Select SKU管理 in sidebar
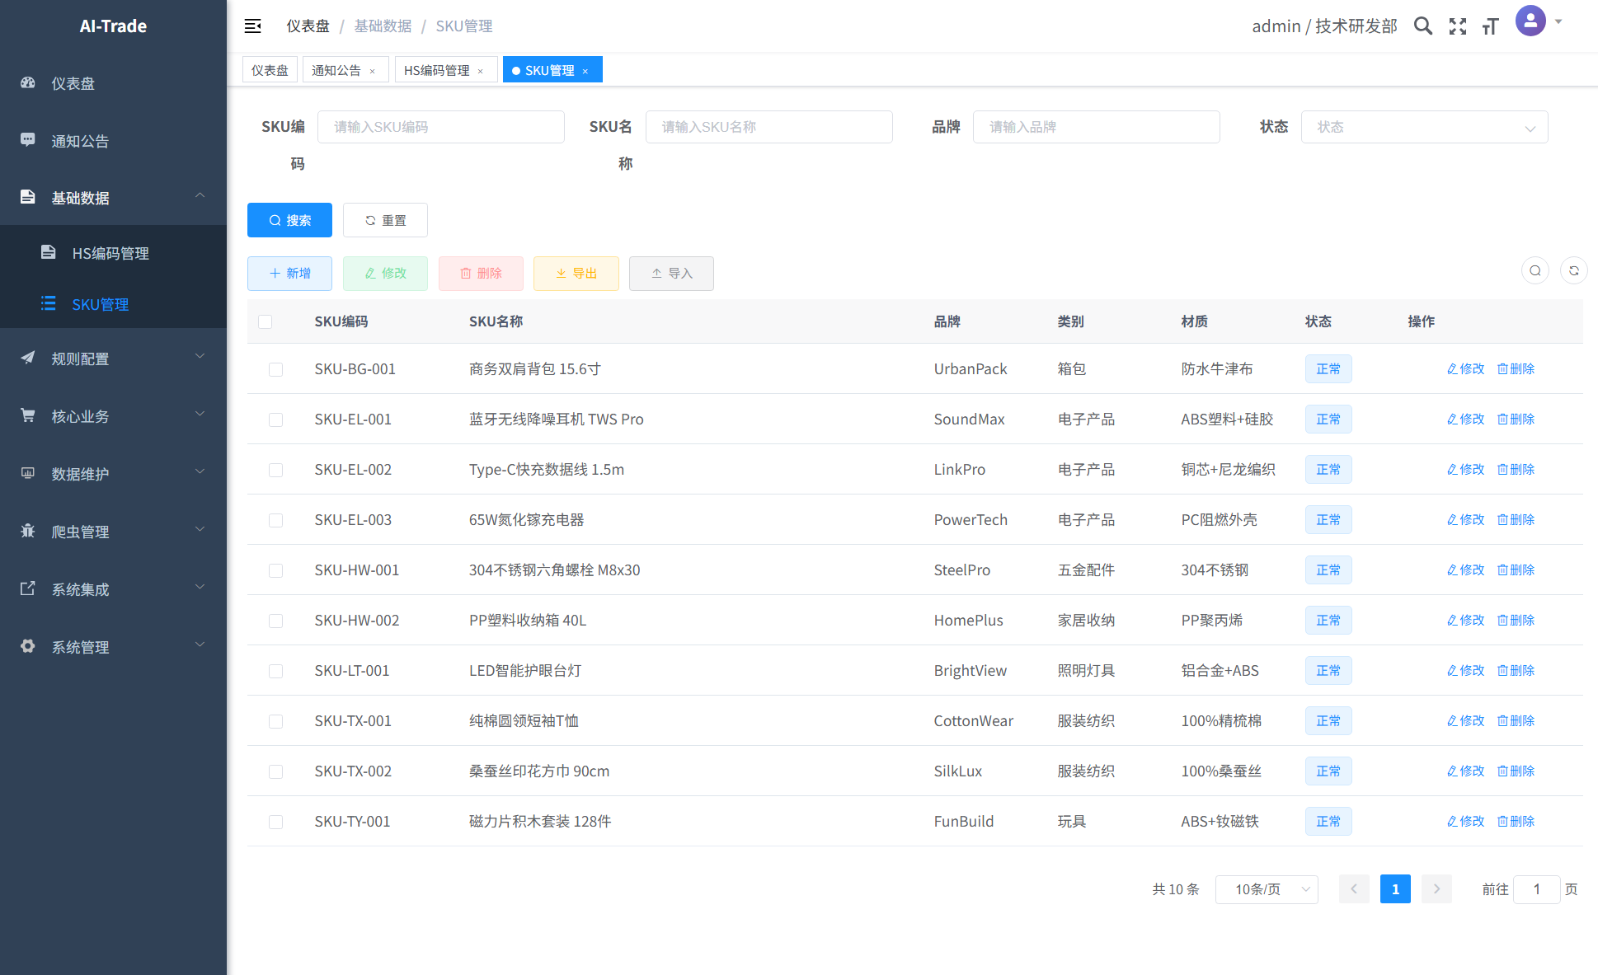This screenshot has width=1598, height=975. coord(113,304)
